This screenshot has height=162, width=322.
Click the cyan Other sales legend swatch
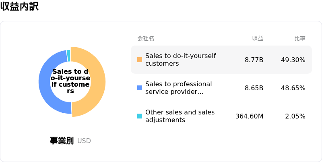(140, 116)
